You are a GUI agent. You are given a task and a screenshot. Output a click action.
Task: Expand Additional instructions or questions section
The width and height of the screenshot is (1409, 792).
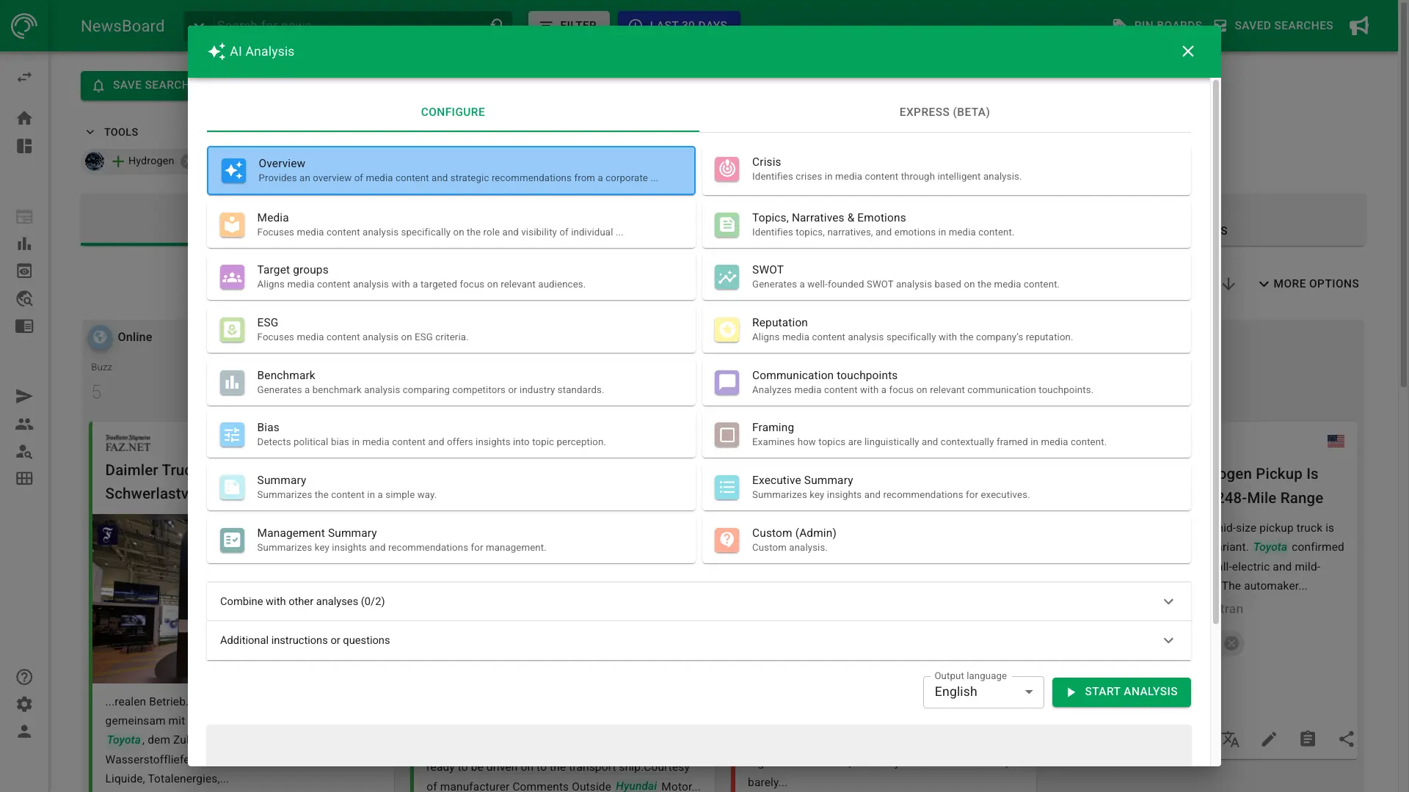pos(699,640)
